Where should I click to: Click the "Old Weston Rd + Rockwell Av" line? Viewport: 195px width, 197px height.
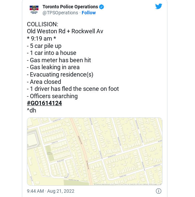(x=65, y=31)
